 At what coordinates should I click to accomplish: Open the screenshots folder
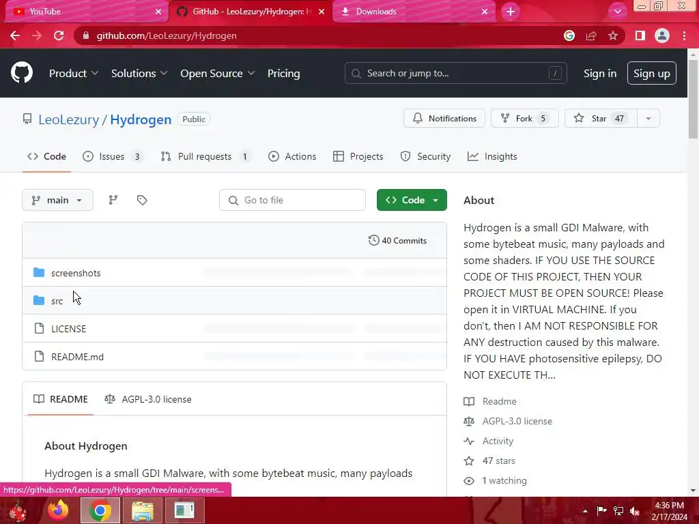[x=76, y=273]
